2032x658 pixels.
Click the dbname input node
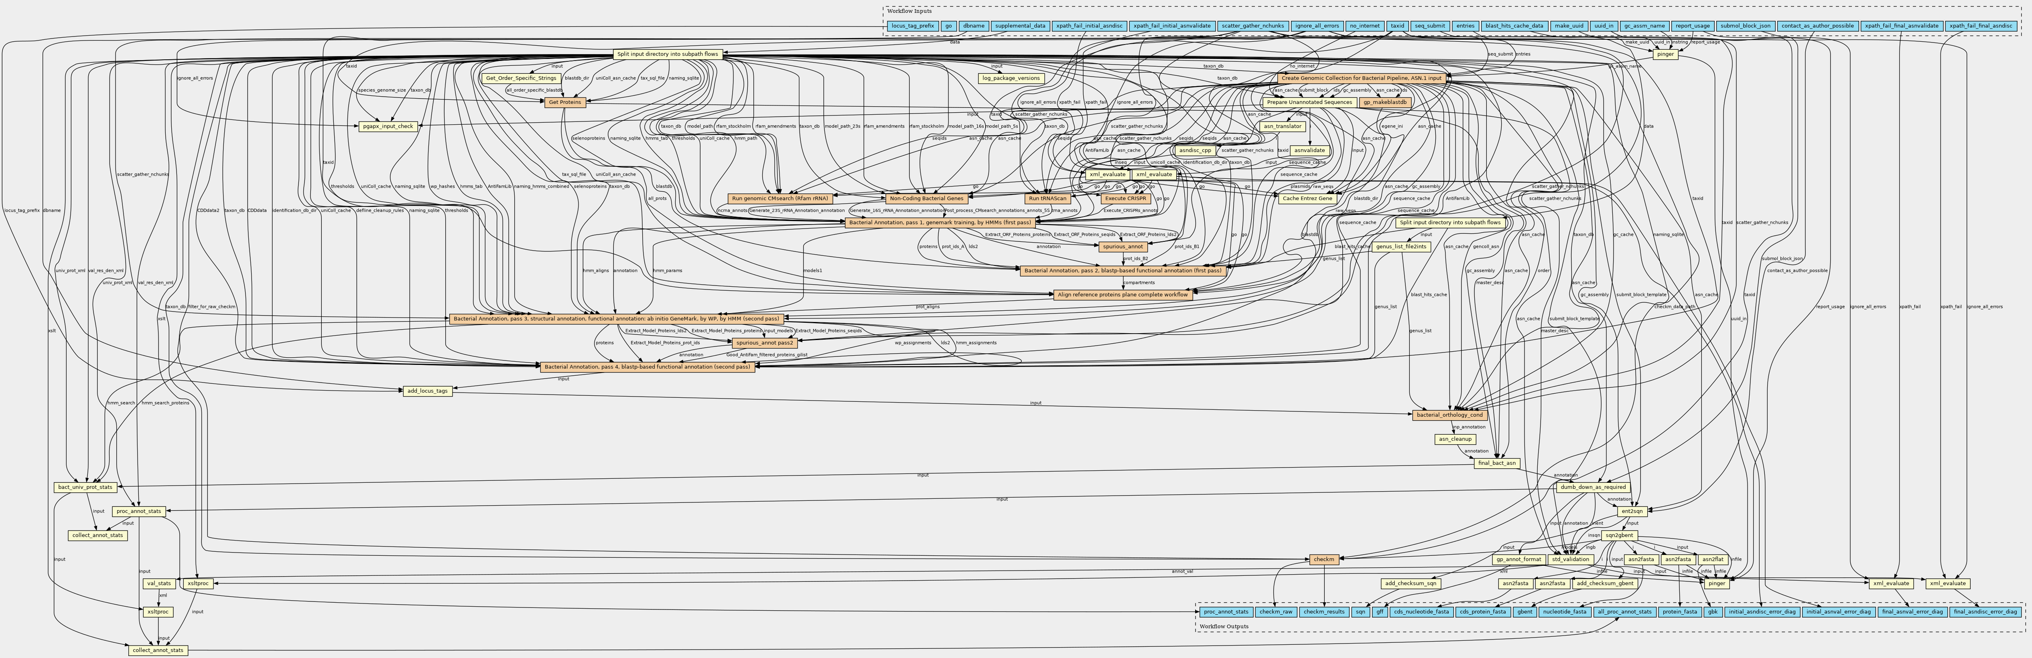point(973,26)
